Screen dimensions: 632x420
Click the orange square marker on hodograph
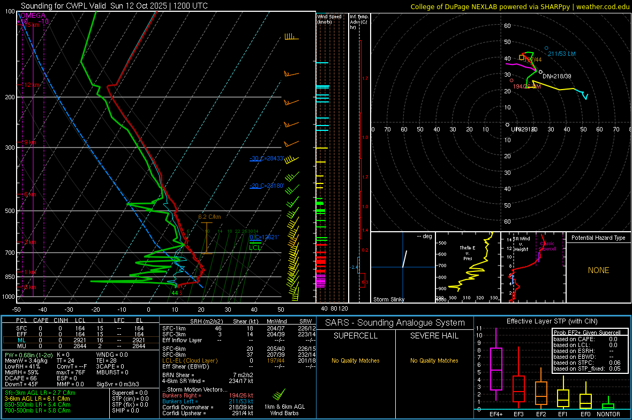pos(522,58)
